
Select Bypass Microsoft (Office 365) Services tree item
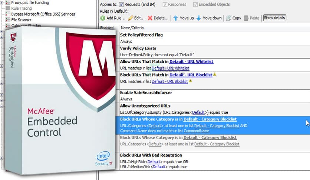coord(43,14)
